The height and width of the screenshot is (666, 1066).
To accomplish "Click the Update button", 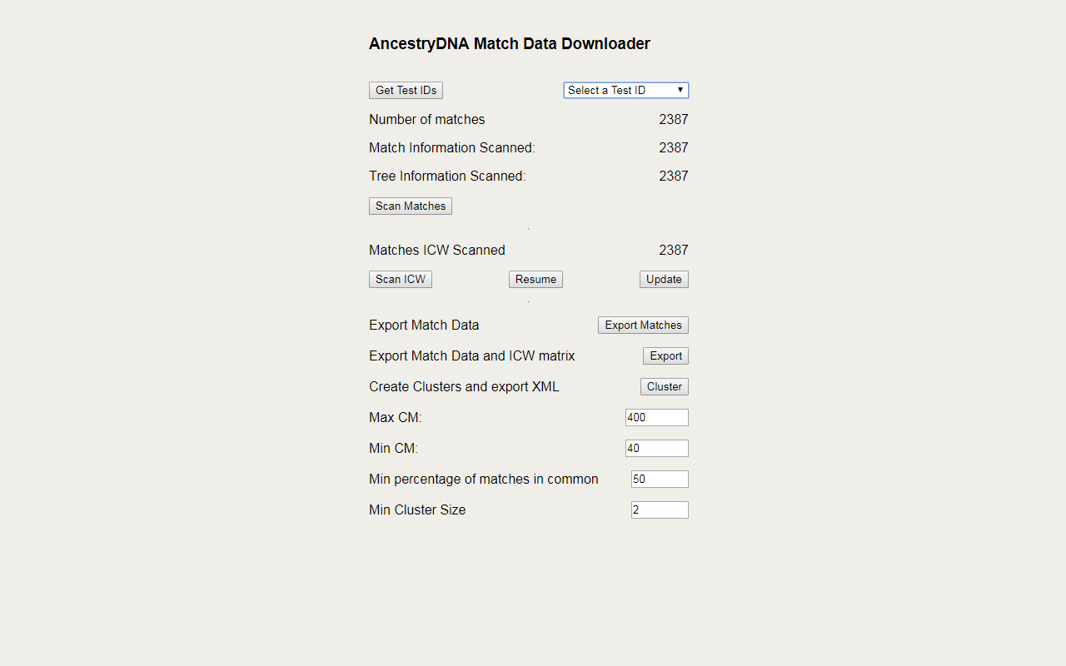I will [x=664, y=279].
